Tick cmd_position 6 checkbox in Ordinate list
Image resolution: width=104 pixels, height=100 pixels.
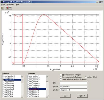tap(3, 78)
